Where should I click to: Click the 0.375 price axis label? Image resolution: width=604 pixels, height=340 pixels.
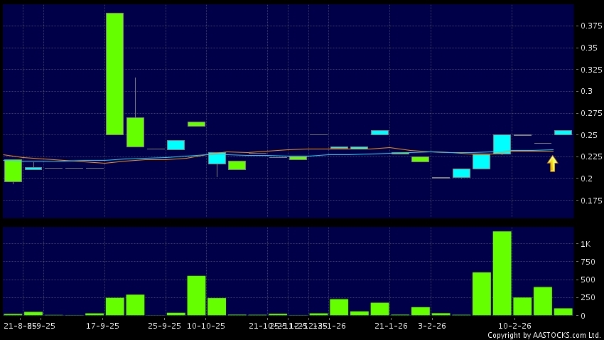pyautogui.click(x=588, y=26)
